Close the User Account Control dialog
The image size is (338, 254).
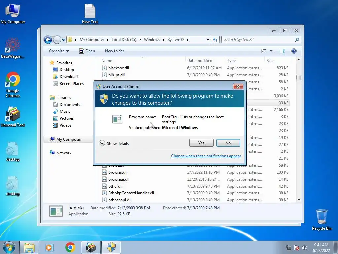(x=238, y=86)
